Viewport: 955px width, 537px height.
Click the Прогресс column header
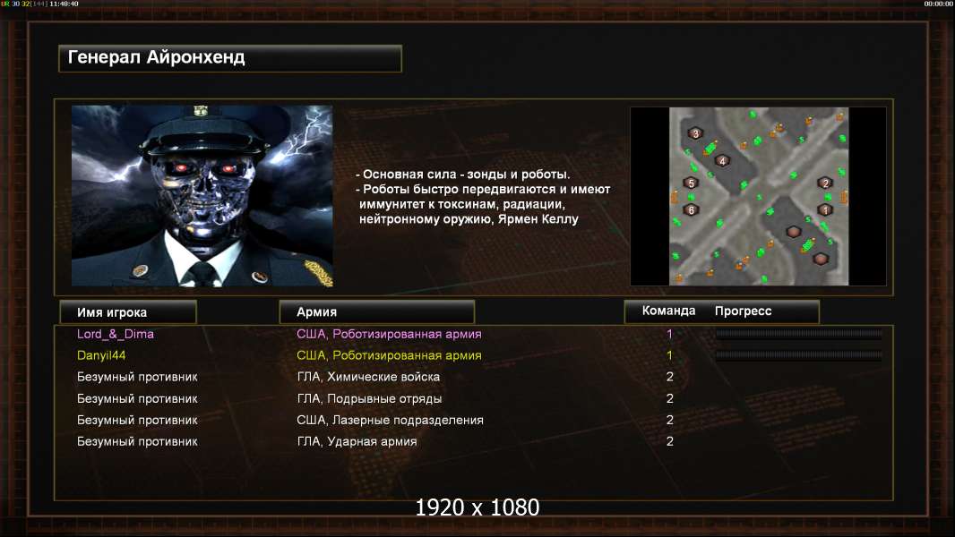coord(743,311)
